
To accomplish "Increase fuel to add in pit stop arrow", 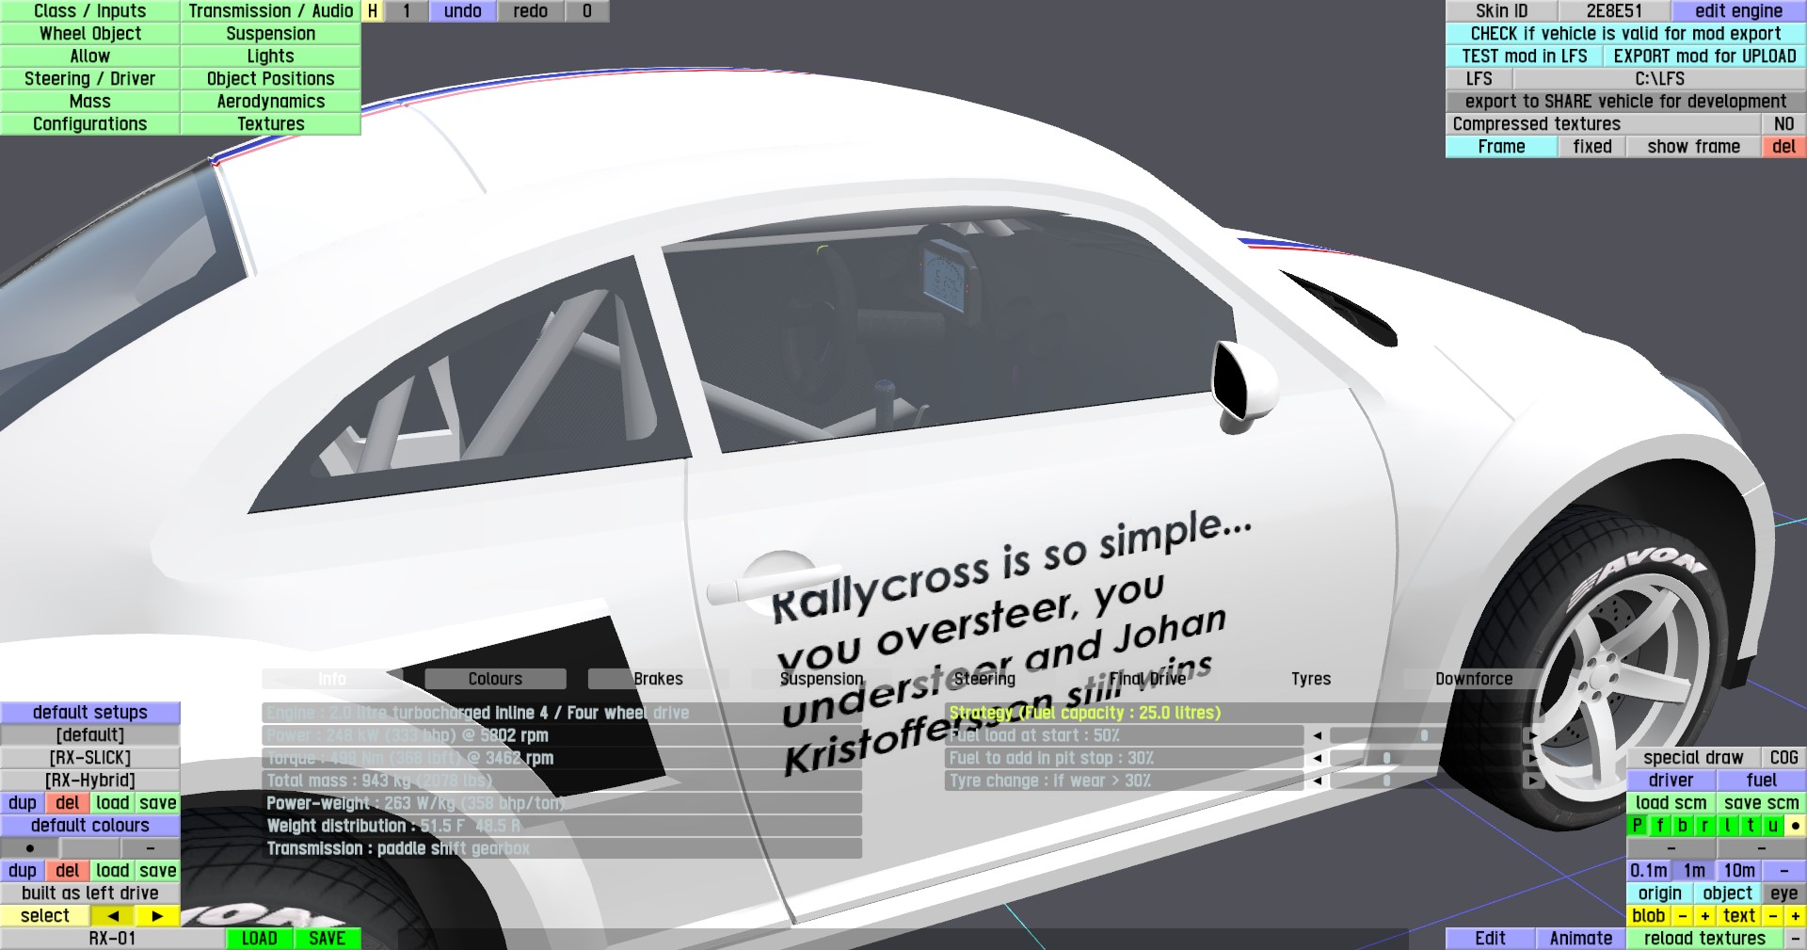I will 1534,758.
